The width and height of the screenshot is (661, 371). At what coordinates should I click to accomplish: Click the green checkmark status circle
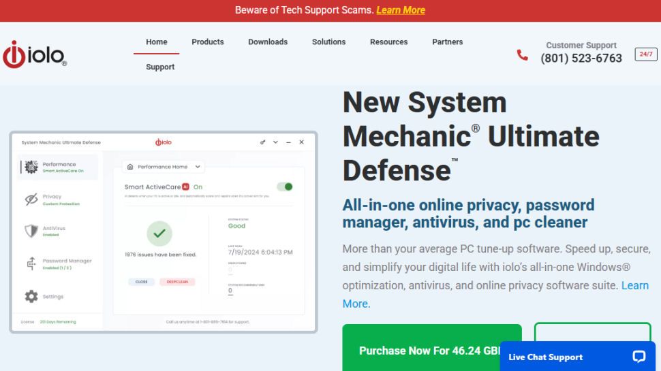[159, 233]
